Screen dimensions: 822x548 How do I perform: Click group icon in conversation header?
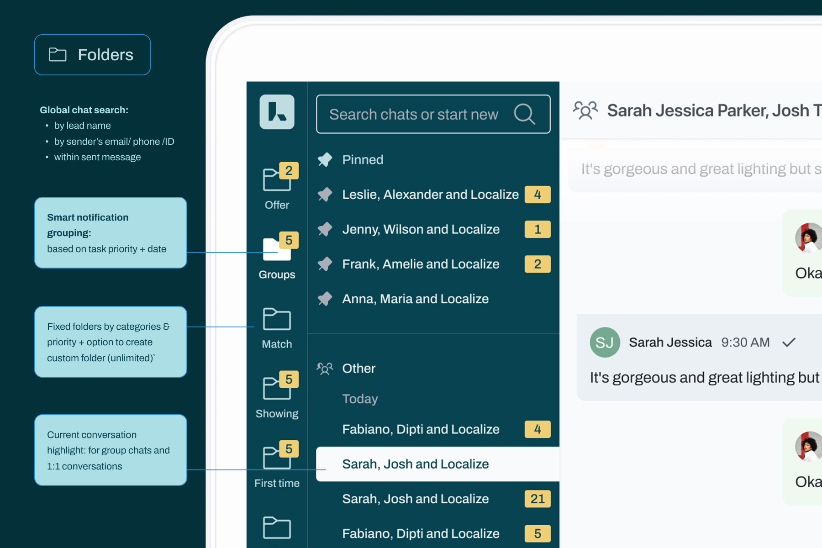585,110
